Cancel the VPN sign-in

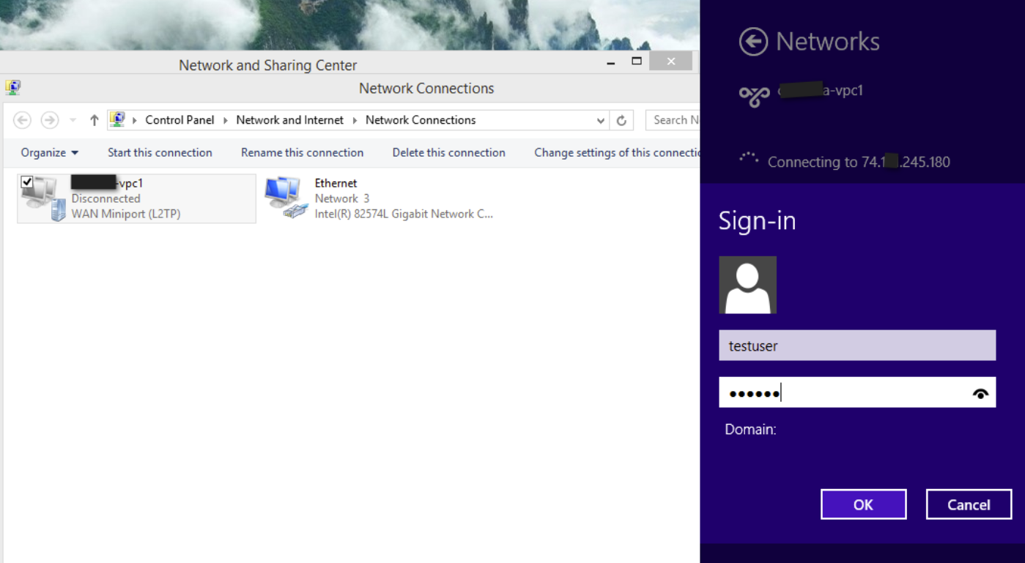(969, 504)
